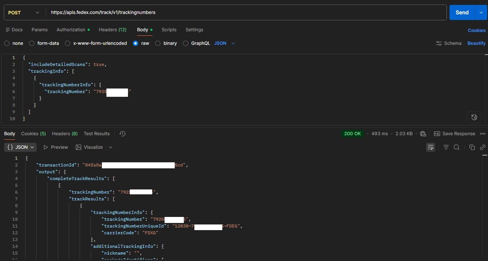Select GraphQL body type
488x261 pixels.
coord(197,43)
